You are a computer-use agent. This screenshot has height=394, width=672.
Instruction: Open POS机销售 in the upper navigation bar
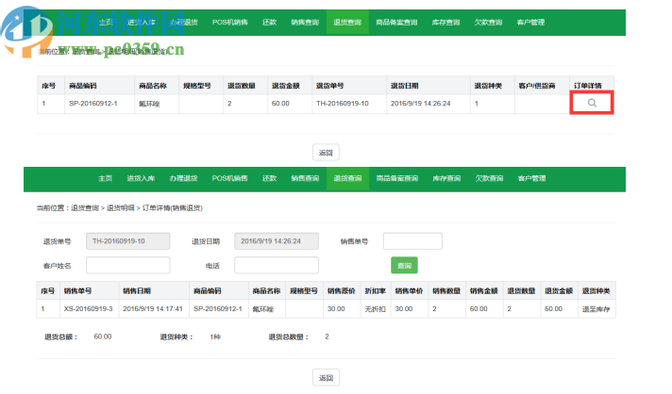[230, 23]
